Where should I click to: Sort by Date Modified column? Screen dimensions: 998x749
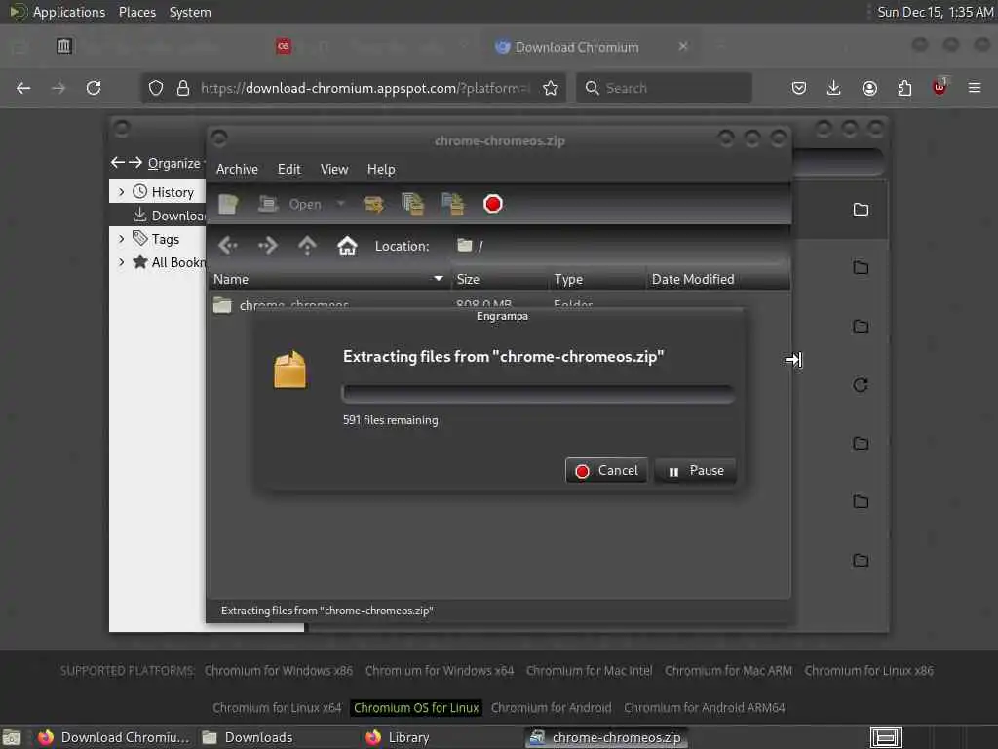pyautogui.click(x=718, y=280)
